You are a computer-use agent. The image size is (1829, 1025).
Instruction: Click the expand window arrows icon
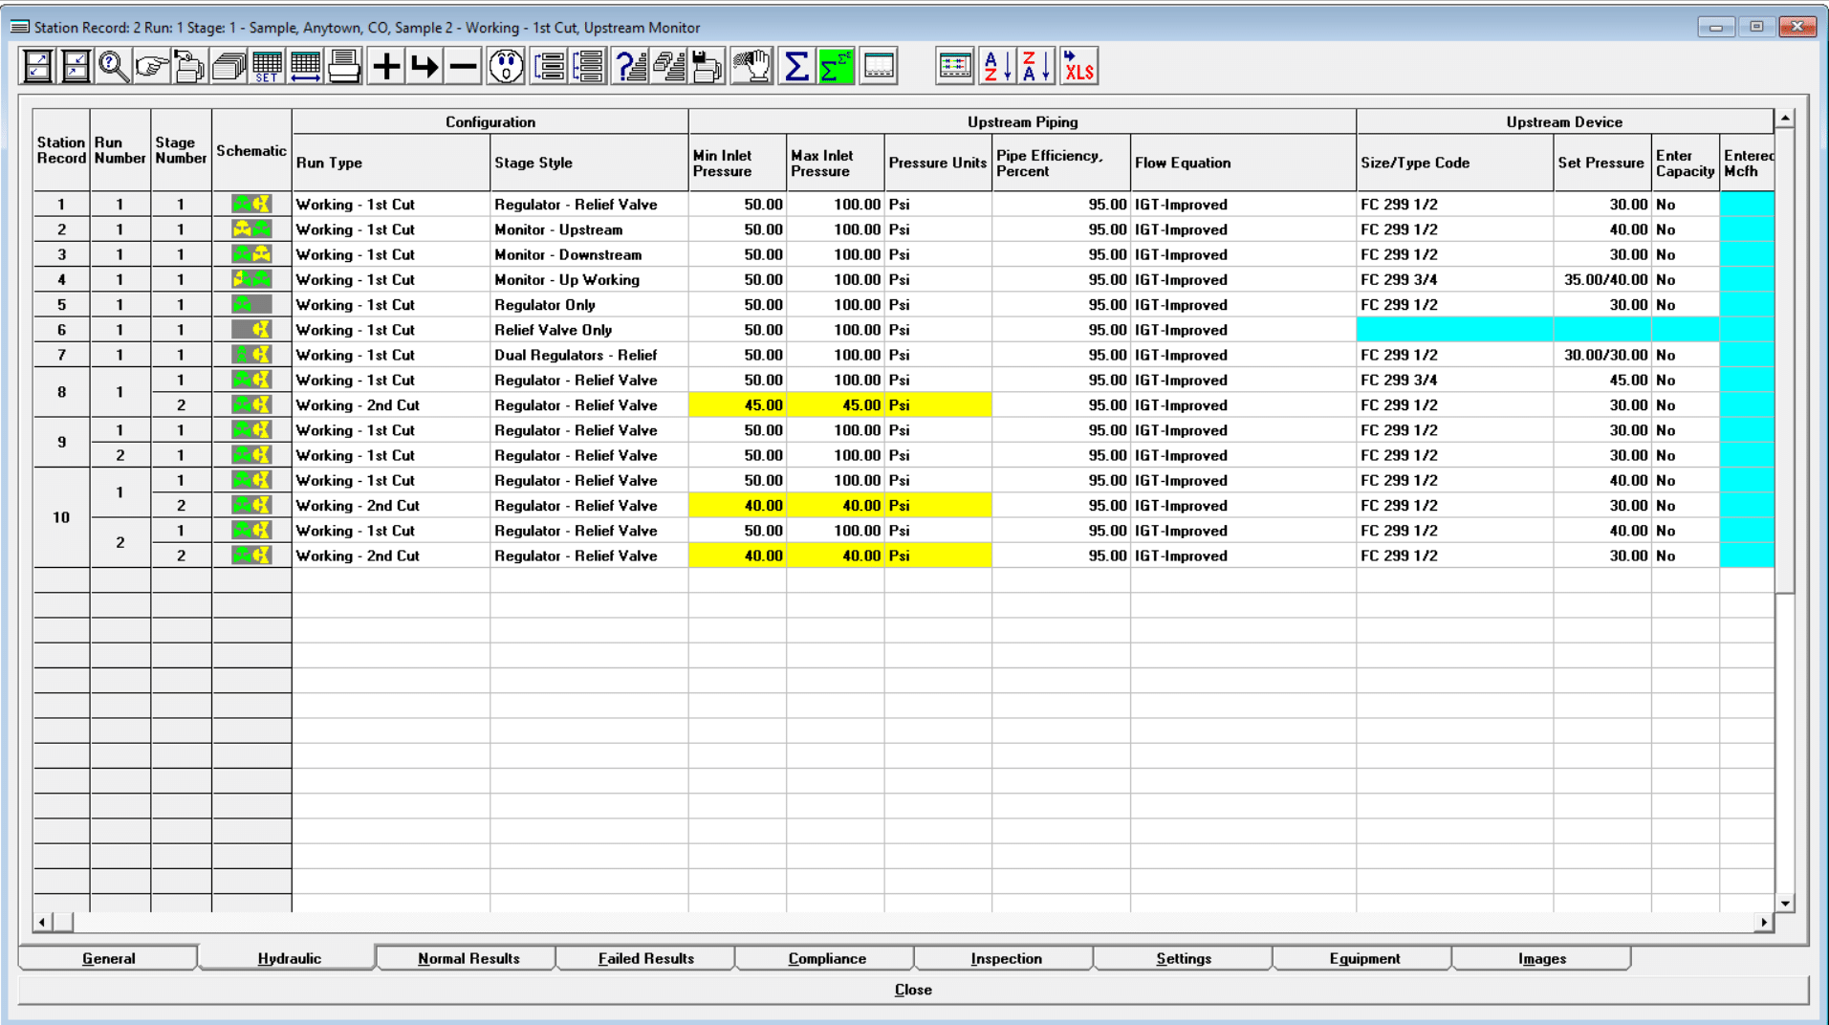[x=37, y=67]
